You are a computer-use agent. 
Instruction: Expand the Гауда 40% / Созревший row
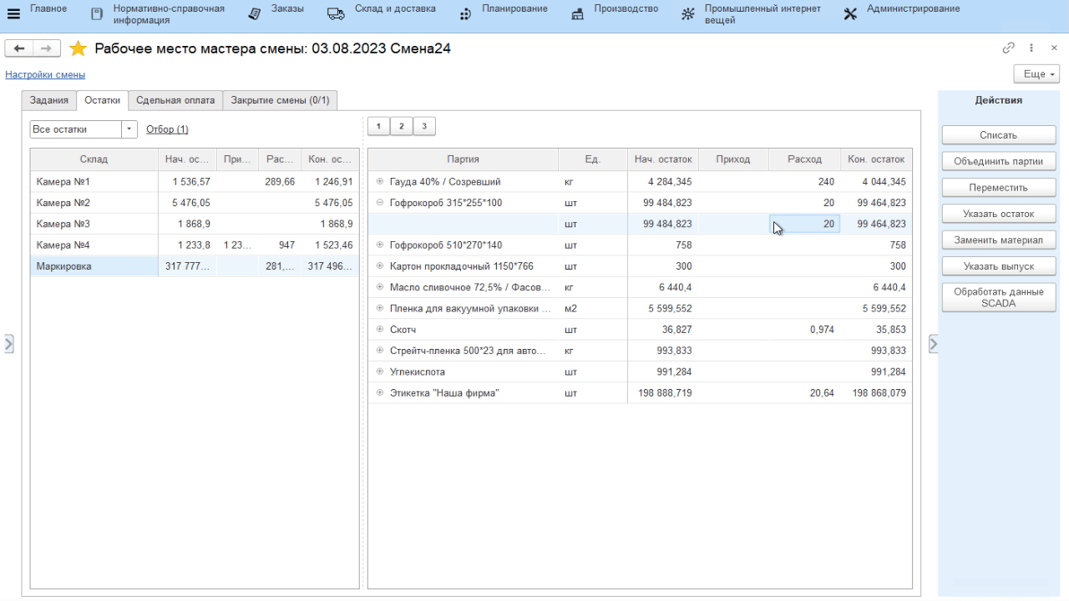[380, 182]
